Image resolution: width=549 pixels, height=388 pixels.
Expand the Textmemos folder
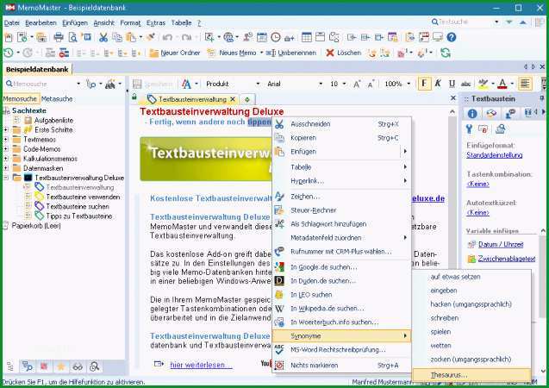pyautogui.click(x=6, y=140)
